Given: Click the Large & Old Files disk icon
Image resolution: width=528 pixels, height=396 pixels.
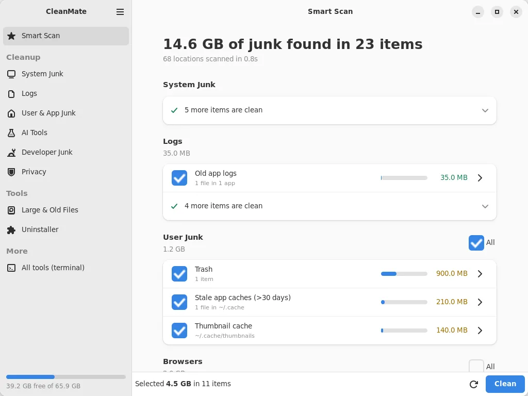Looking at the screenshot, I should [x=11, y=210].
